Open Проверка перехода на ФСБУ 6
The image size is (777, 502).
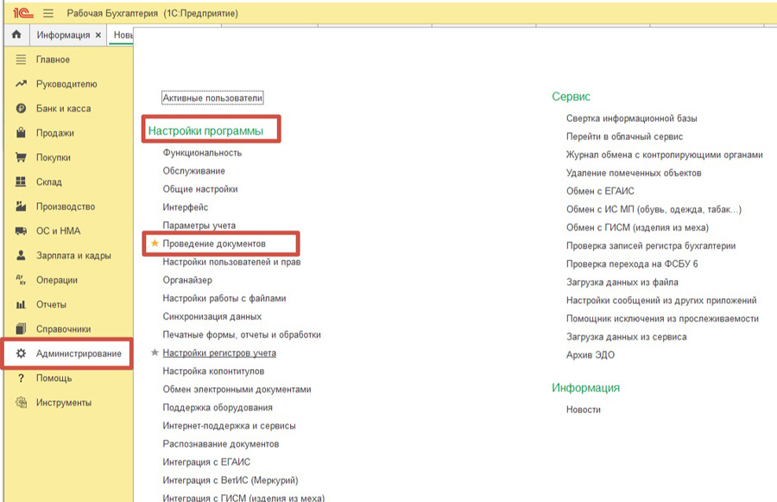632,264
